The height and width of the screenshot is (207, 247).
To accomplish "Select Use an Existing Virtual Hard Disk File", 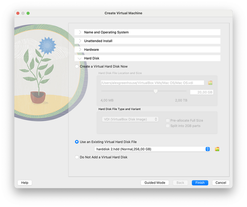I will [x=77, y=142].
